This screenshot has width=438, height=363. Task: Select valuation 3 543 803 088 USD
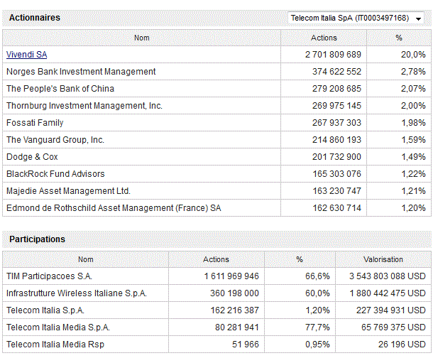pyautogui.click(x=388, y=276)
